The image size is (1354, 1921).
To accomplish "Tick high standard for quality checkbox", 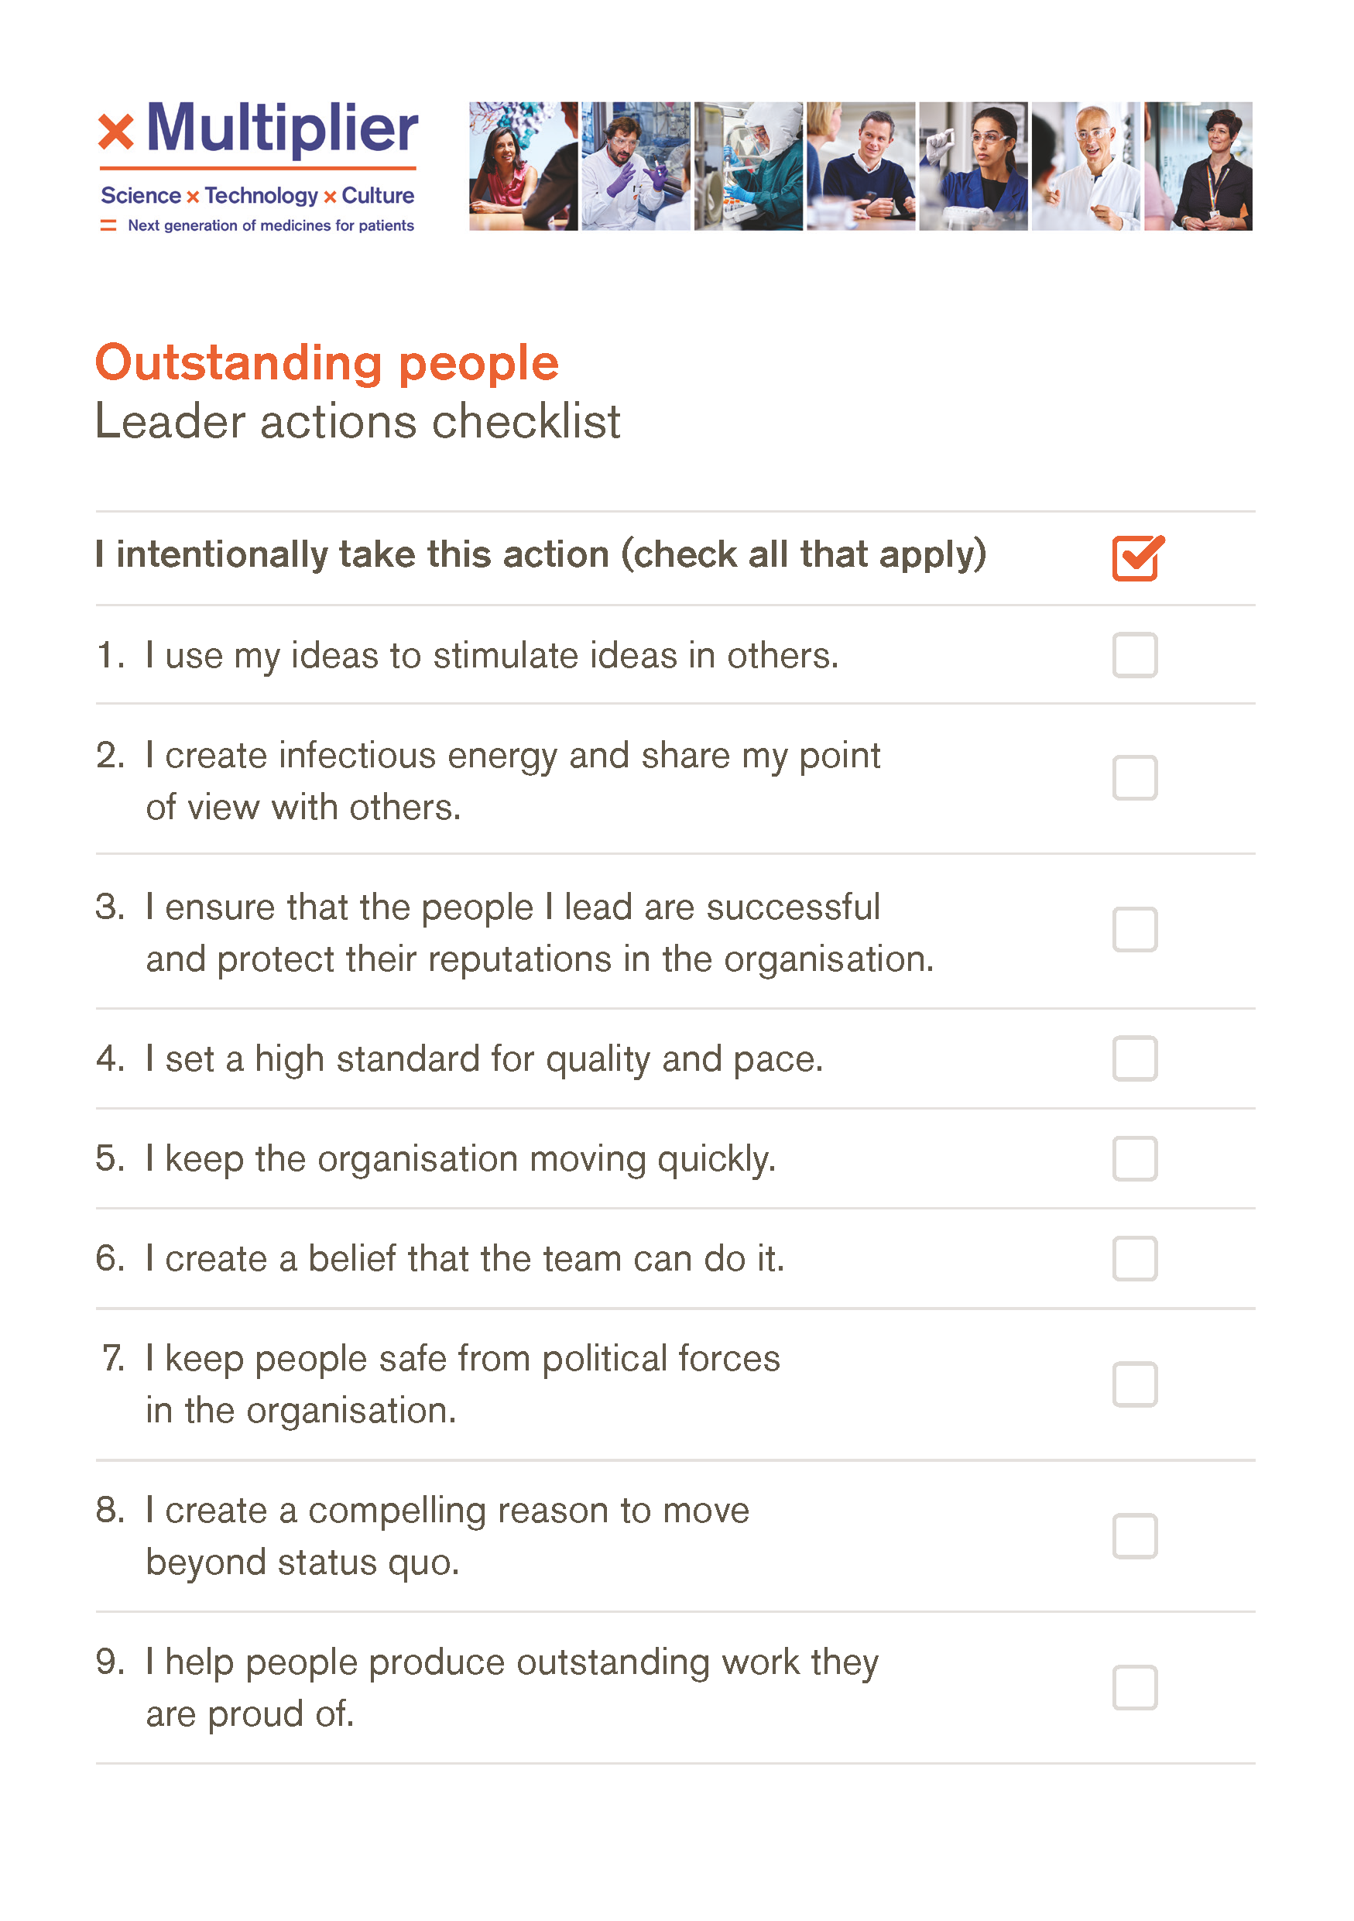I will [x=1134, y=1058].
